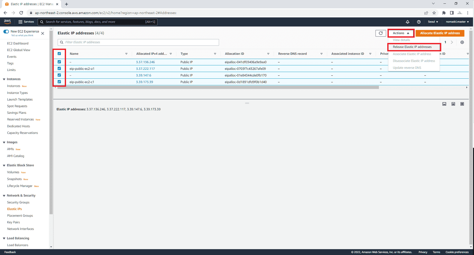Collapse the Elastic Block Store section

tap(4, 165)
